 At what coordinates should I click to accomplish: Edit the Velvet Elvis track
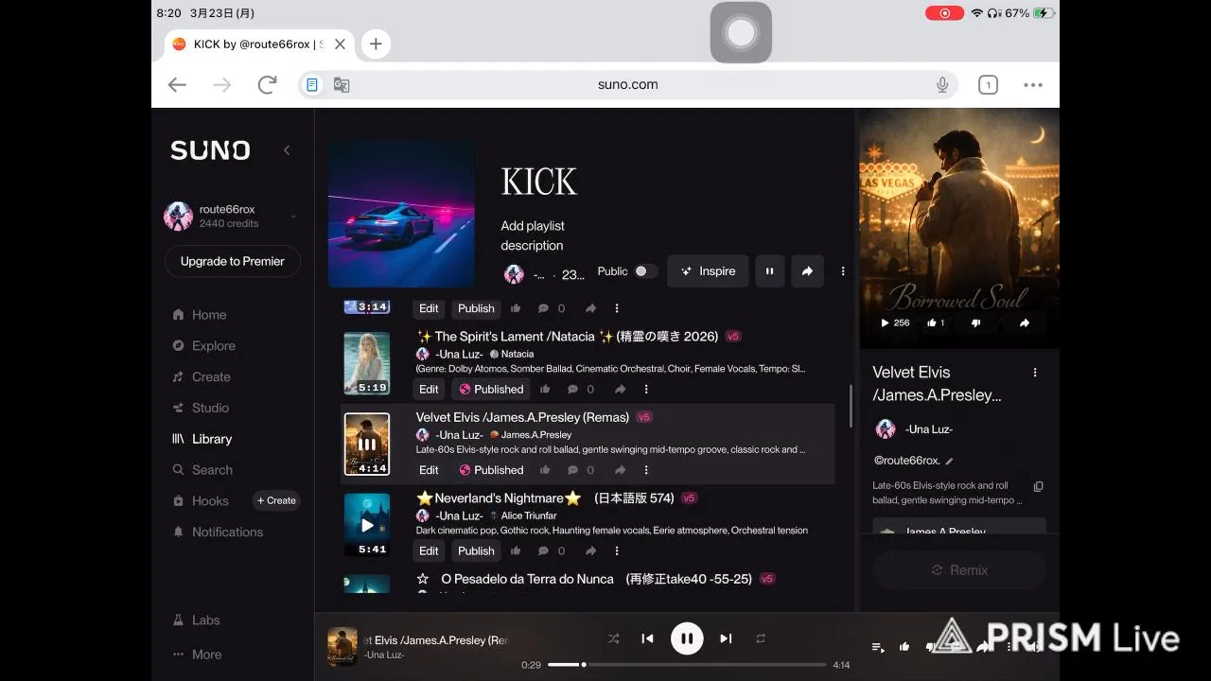tap(429, 470)
